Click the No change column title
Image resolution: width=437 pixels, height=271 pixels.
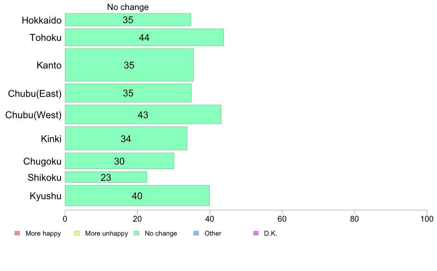[x=128, y=7]
